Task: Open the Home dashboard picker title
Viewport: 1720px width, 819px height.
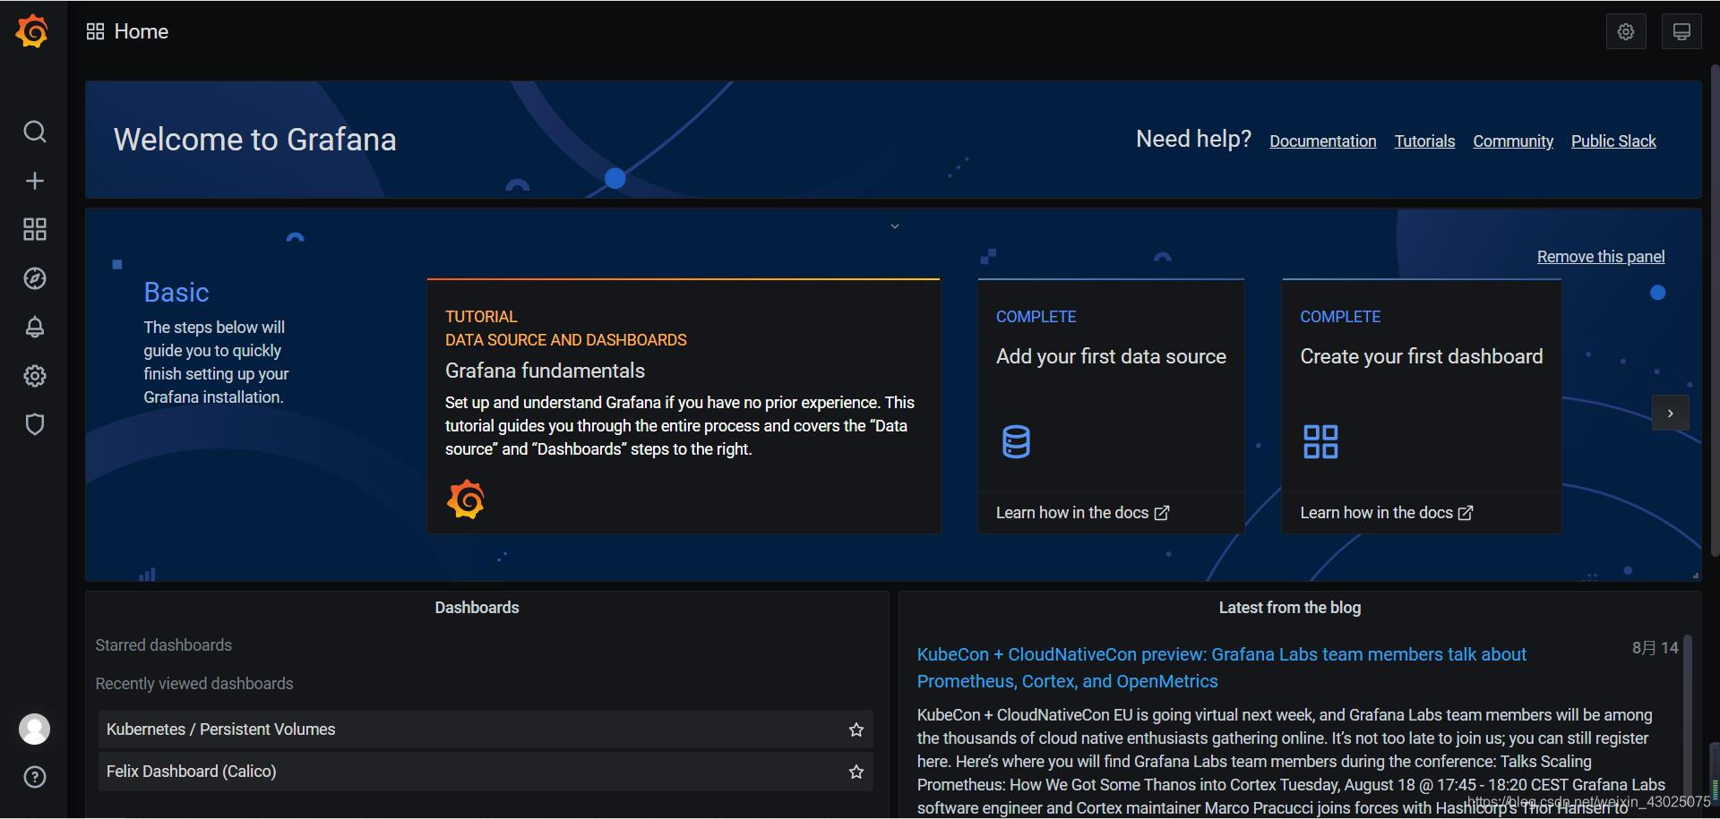Action: 142,32
